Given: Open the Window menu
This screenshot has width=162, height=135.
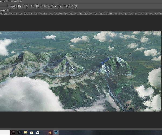Looking at the screenshot, I should pyautogui.click(x=14, y=2).
